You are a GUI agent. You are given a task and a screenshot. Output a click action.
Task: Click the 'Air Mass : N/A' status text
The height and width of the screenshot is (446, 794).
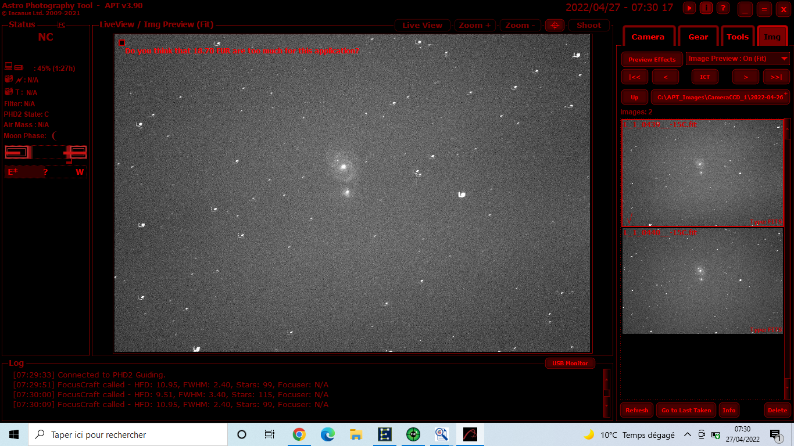[27, 125]
